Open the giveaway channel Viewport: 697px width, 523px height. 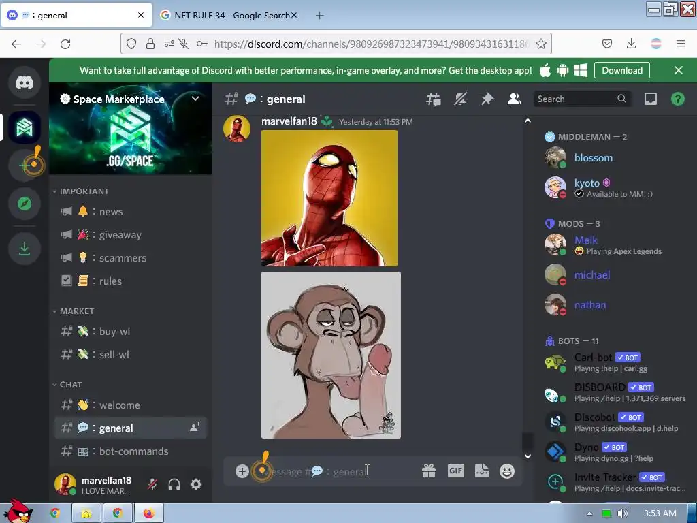[131, 235]
